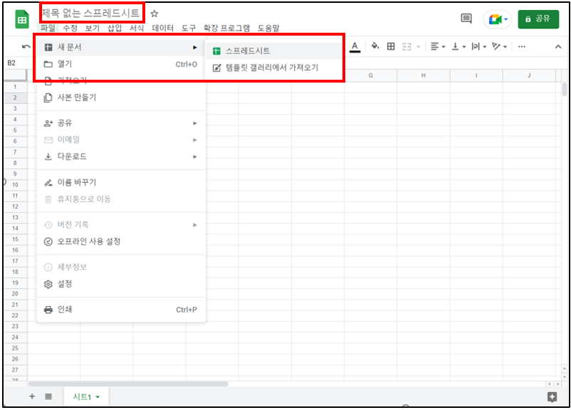Screen dimensions: 571x410
Task: Click the borders icon
Action: pos(390,46)
